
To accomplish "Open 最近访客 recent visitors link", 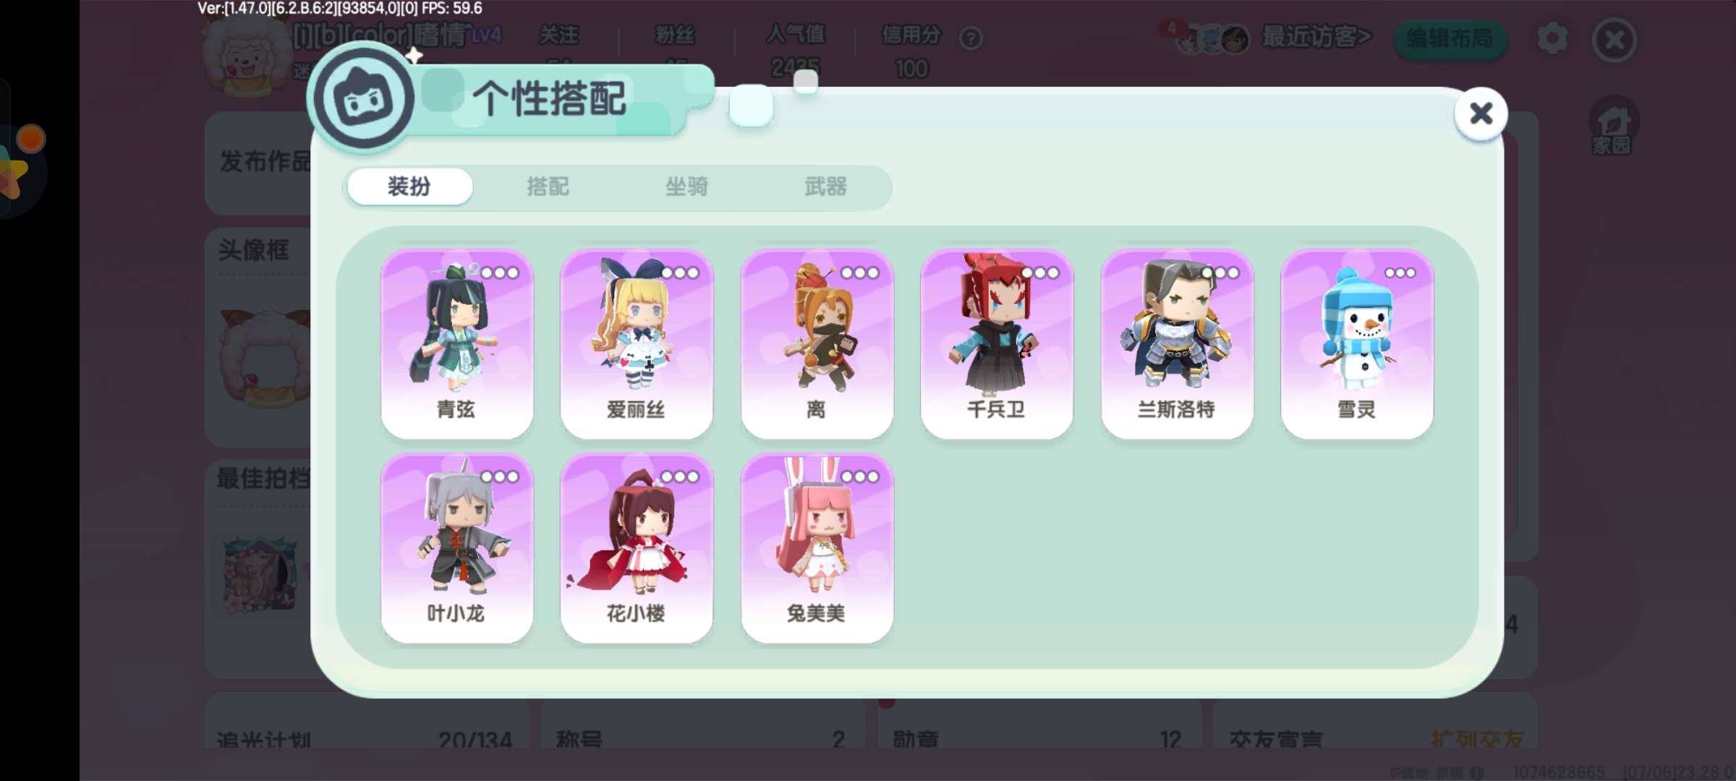I will click(x=1316, y=37).
